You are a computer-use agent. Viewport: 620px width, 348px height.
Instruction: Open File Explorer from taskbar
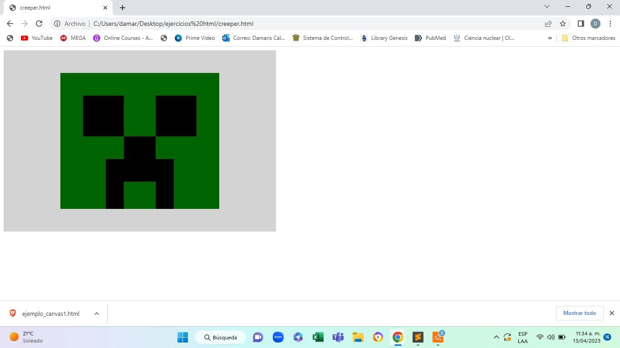358,337
